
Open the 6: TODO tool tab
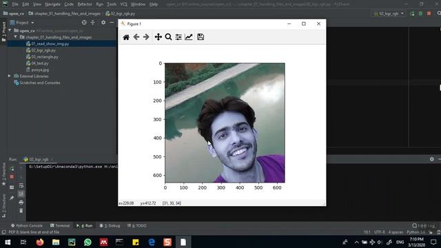click(x=136, y=225)
